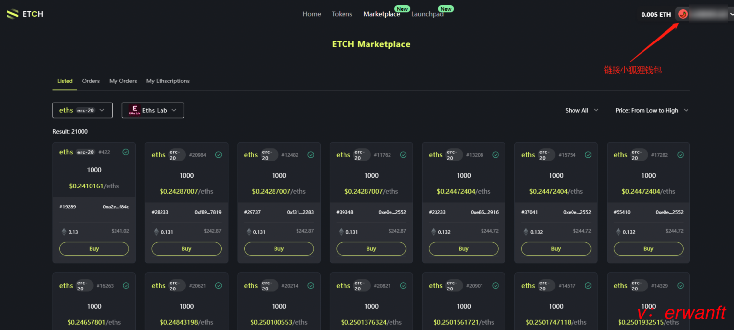Expand the Show All filter
734x330 pixels.
click(582, 110)
